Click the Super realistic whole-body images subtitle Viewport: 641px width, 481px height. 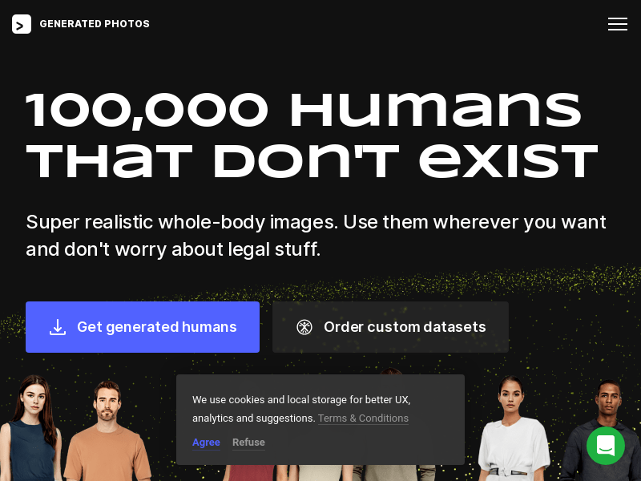point(316,236)
